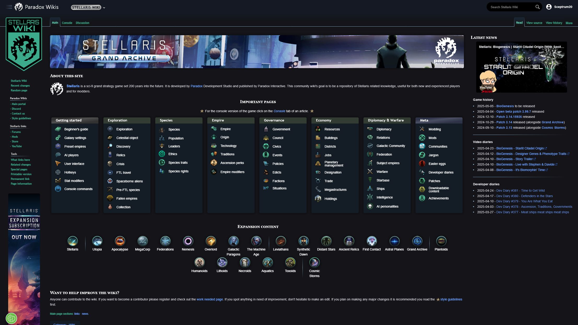Open the Beginner's guide link

pyautogui.click(x=76, y=129)
